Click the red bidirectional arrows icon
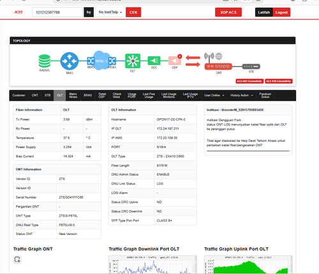The height and width of the screenshot is (274, 319). 193,61
